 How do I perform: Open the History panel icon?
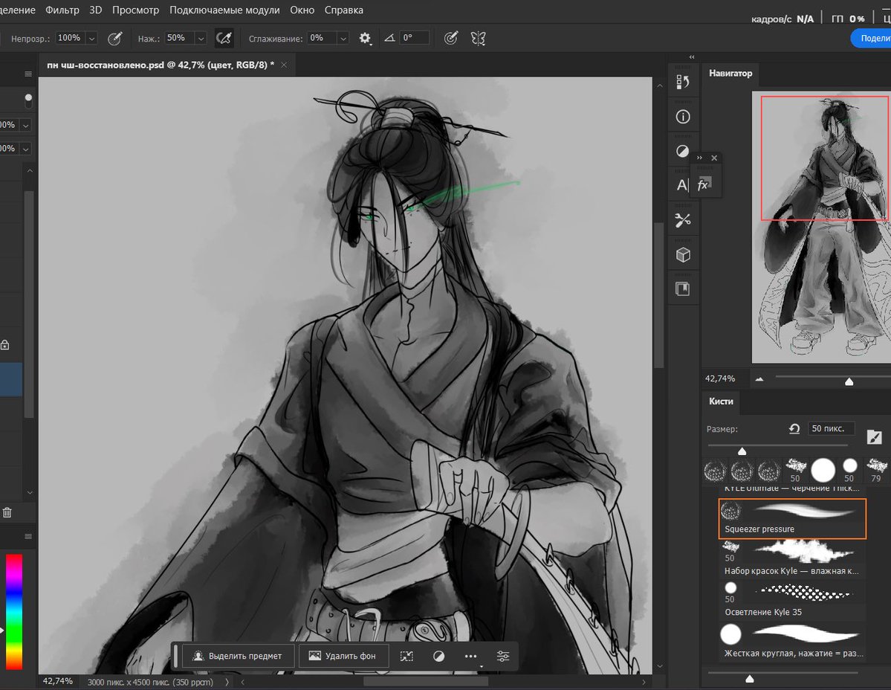(683, 82)
